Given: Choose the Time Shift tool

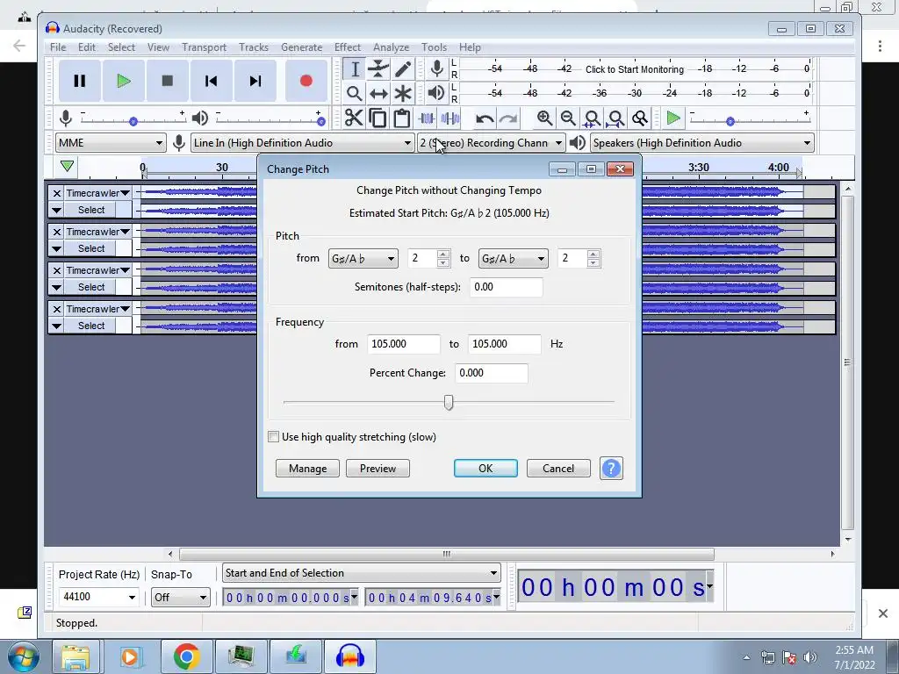Looking at the screenshot, I should pos(378,93).
